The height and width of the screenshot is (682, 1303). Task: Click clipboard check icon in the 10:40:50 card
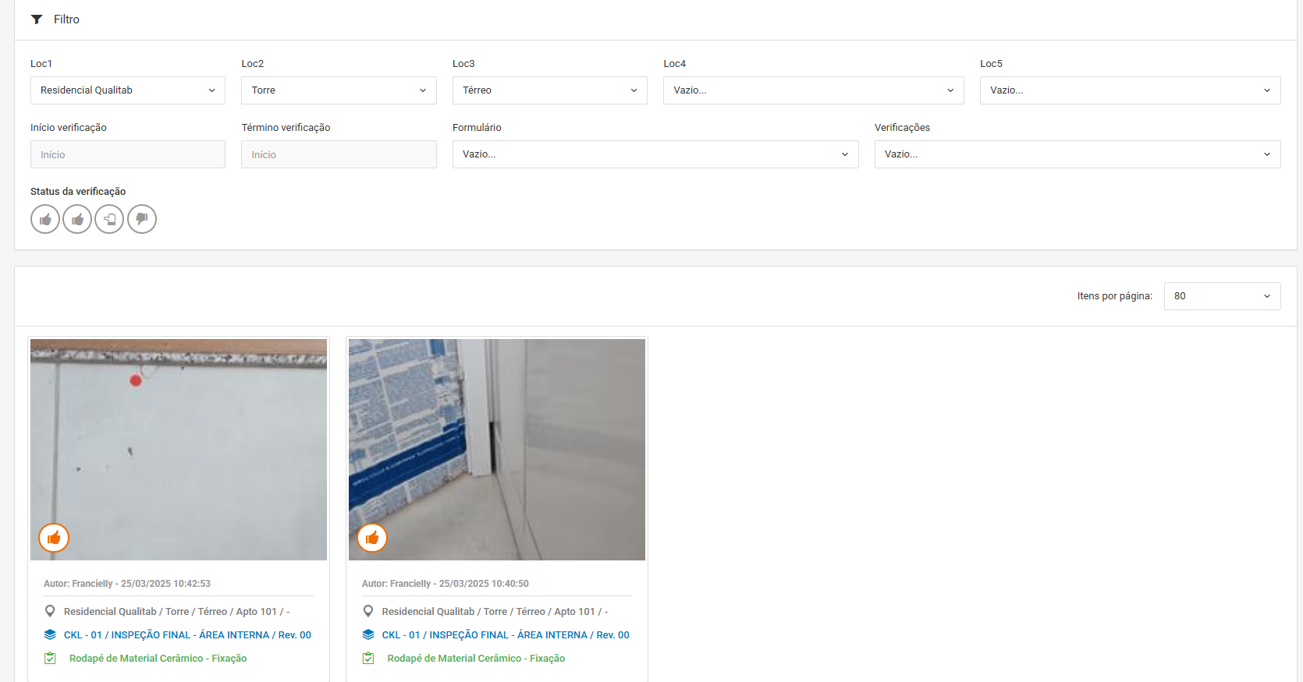368,658
